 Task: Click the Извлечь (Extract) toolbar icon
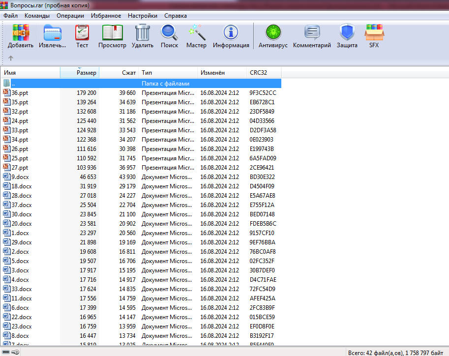(x=52, y=33)
